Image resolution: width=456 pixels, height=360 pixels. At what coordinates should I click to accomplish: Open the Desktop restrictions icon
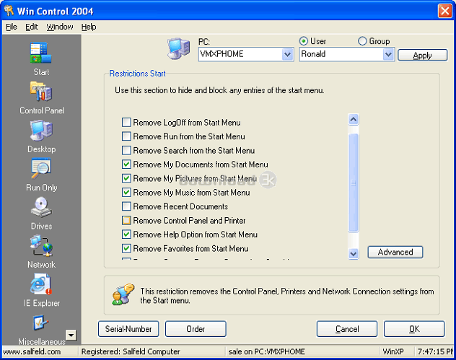(x=40, y=131)
